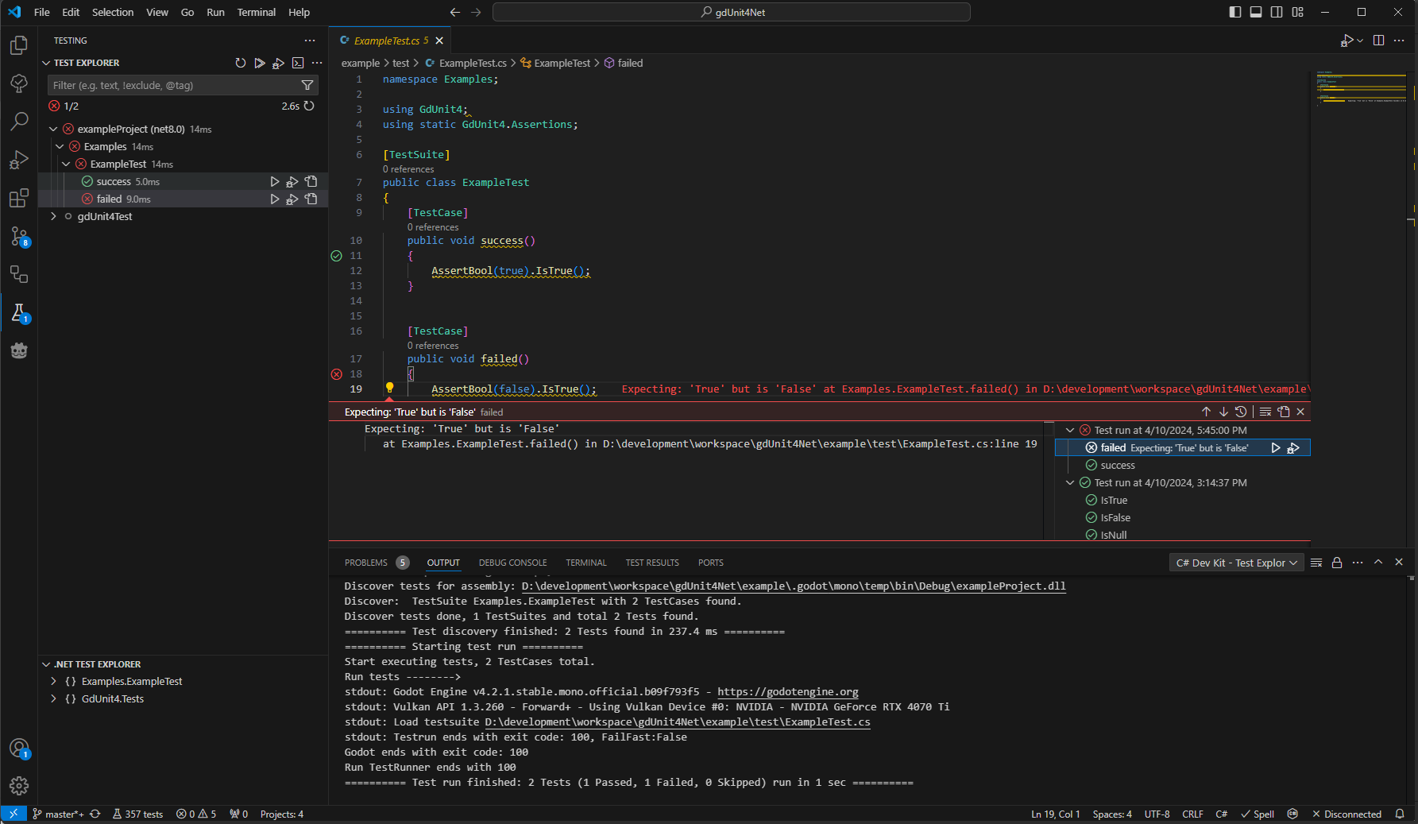Toggle the primary side bar layout button

click(1235, 12)
